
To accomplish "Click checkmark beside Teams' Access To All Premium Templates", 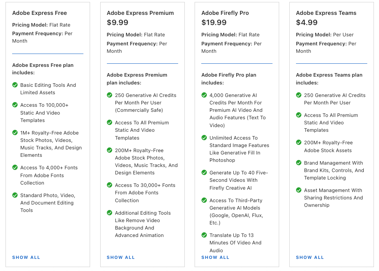I will 299,115.
